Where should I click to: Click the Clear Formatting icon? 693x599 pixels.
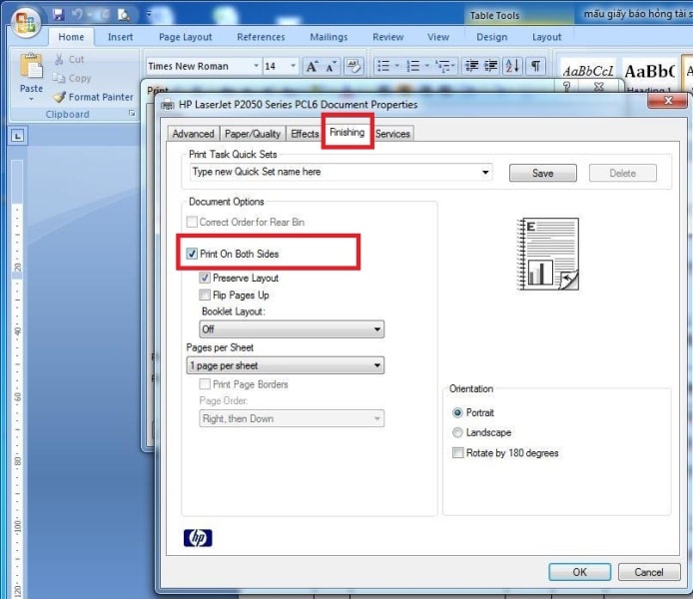pos(353,66)
